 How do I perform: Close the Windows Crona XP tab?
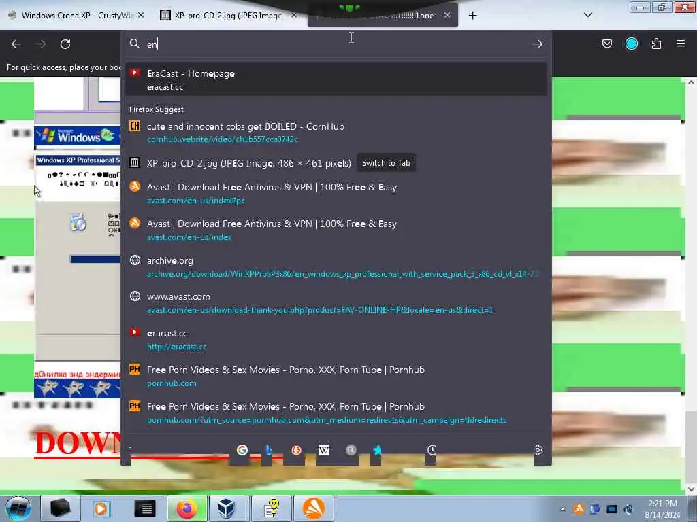pos(141,15)
